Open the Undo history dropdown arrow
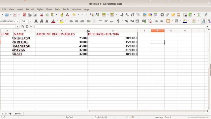The image size is (211, 119). 78,15
